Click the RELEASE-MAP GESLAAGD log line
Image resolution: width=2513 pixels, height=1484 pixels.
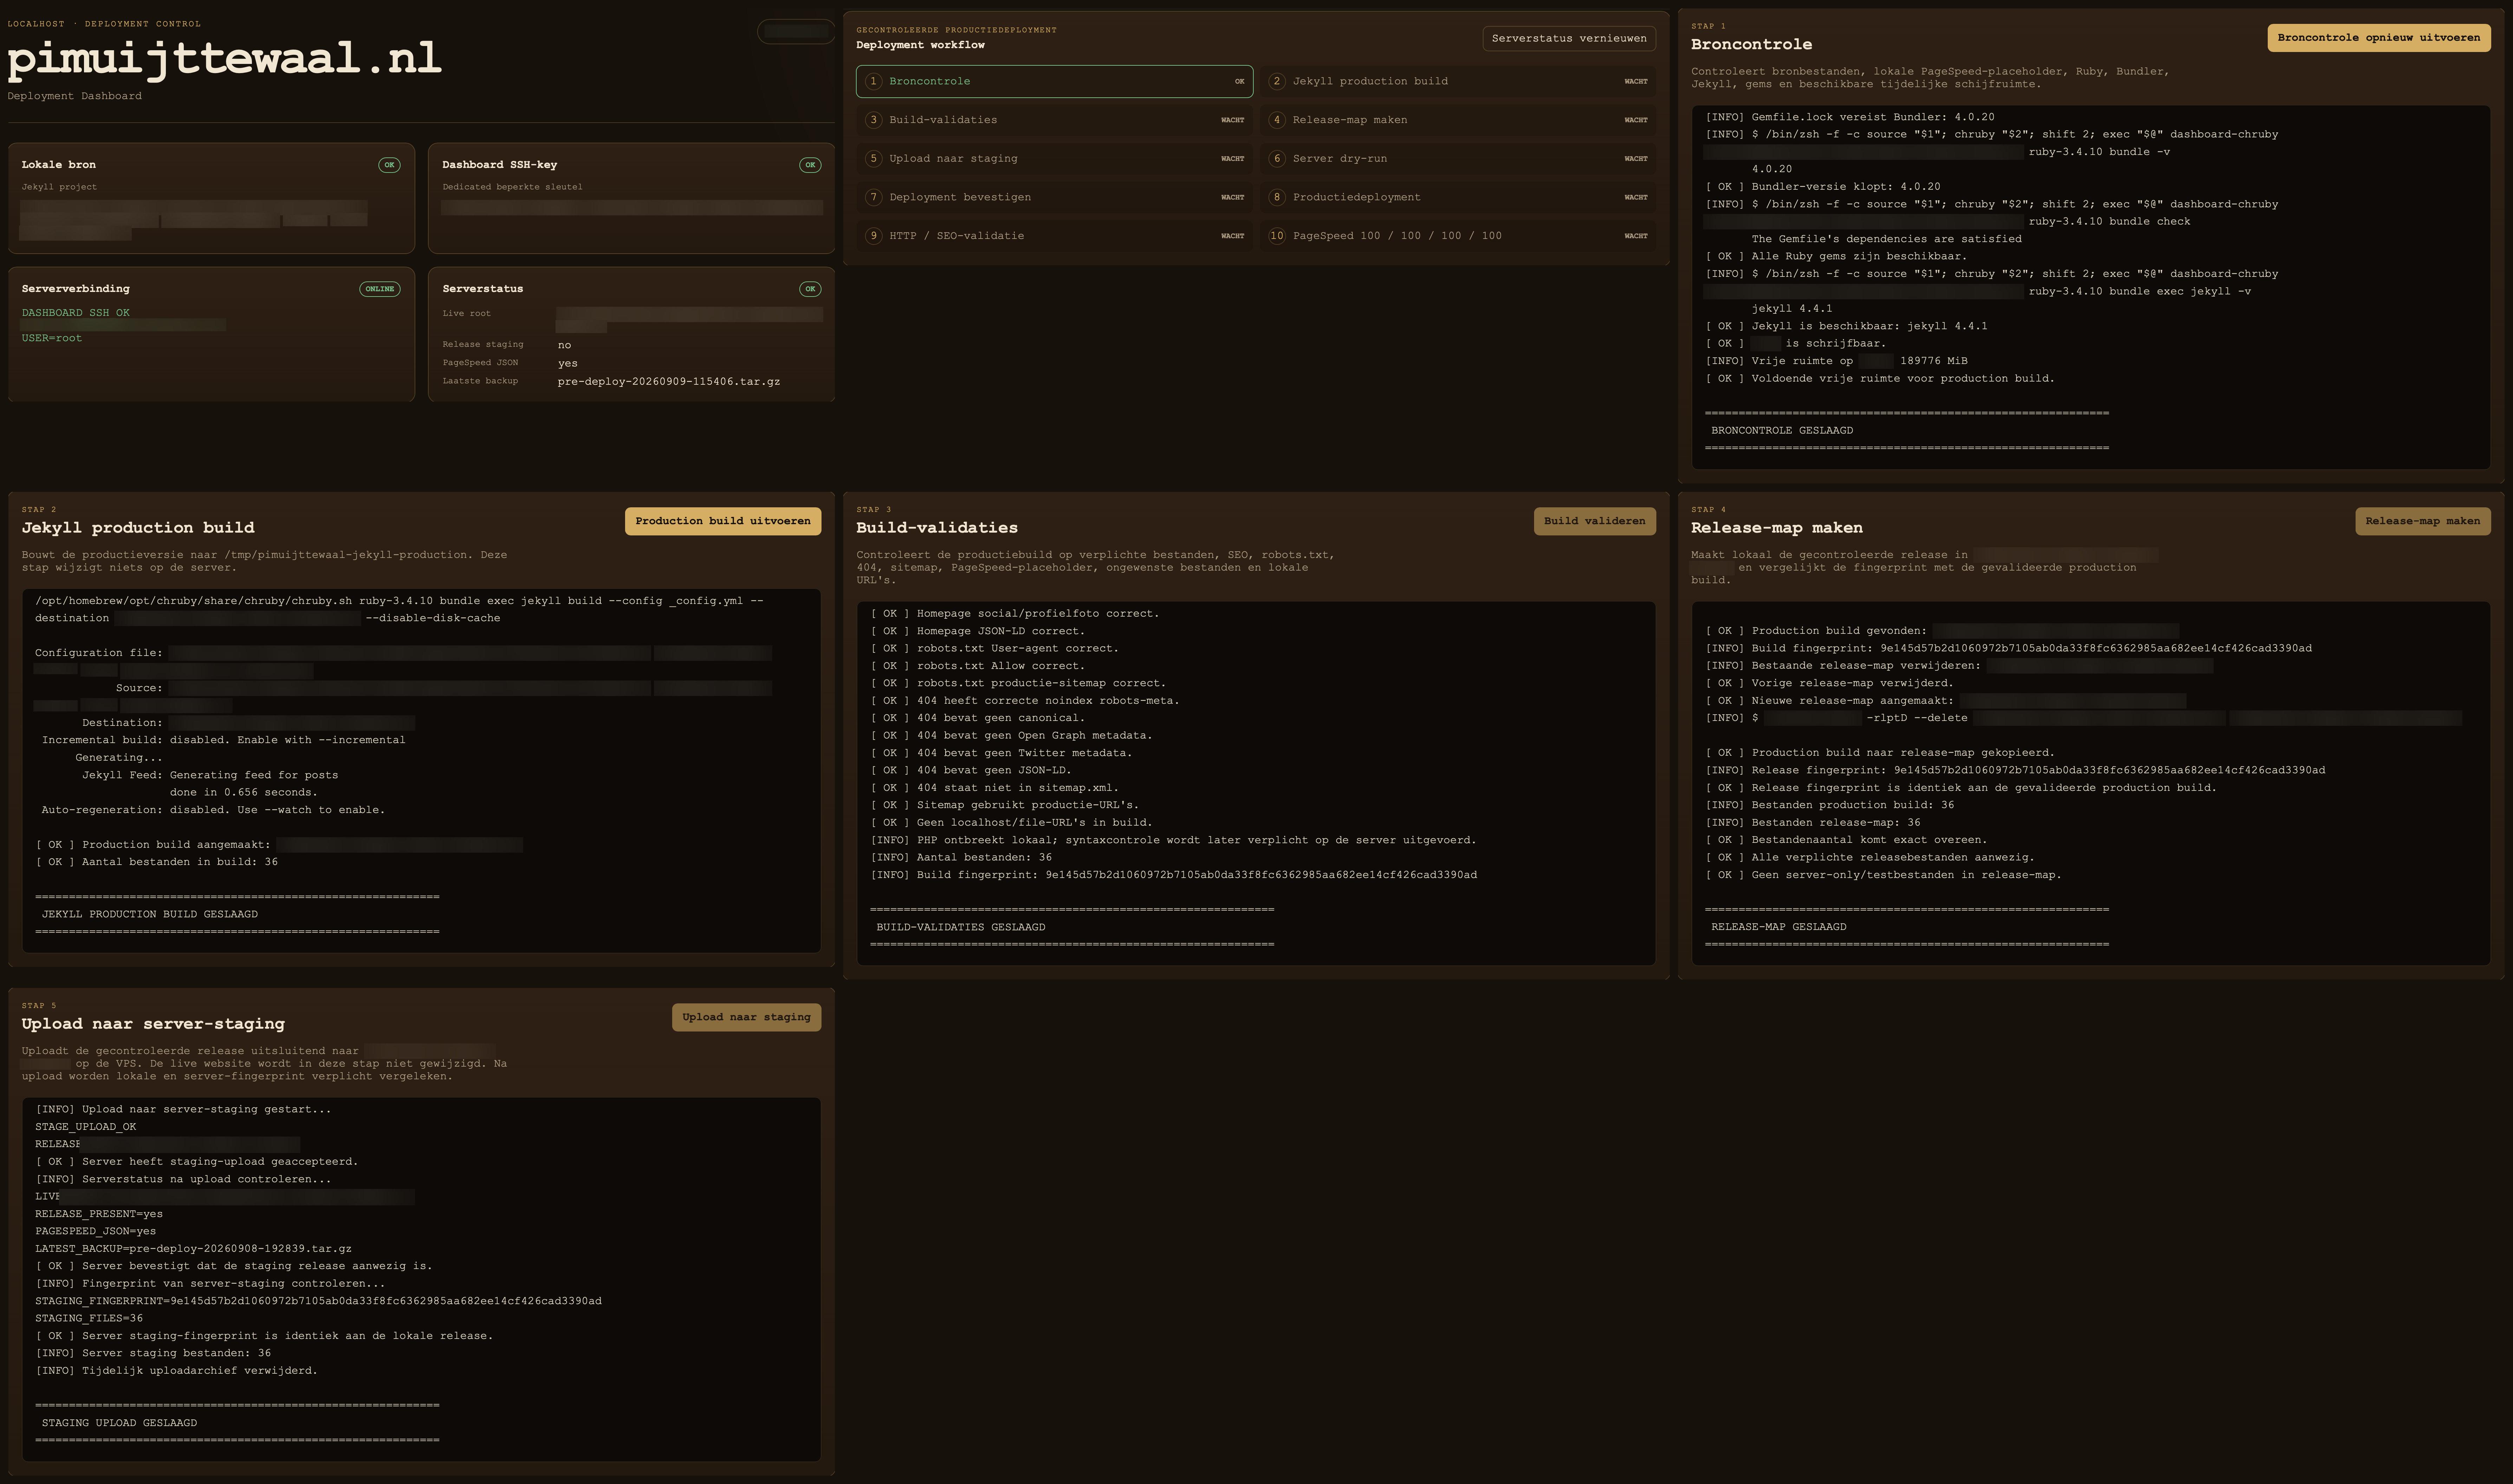tap(1779, 928)
